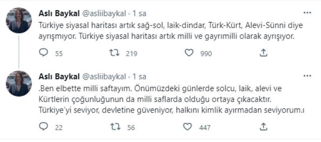The image size is (321, 142).
Task: Reply to the first tweet with 55 comments
Action: click(x=44, y=53)
